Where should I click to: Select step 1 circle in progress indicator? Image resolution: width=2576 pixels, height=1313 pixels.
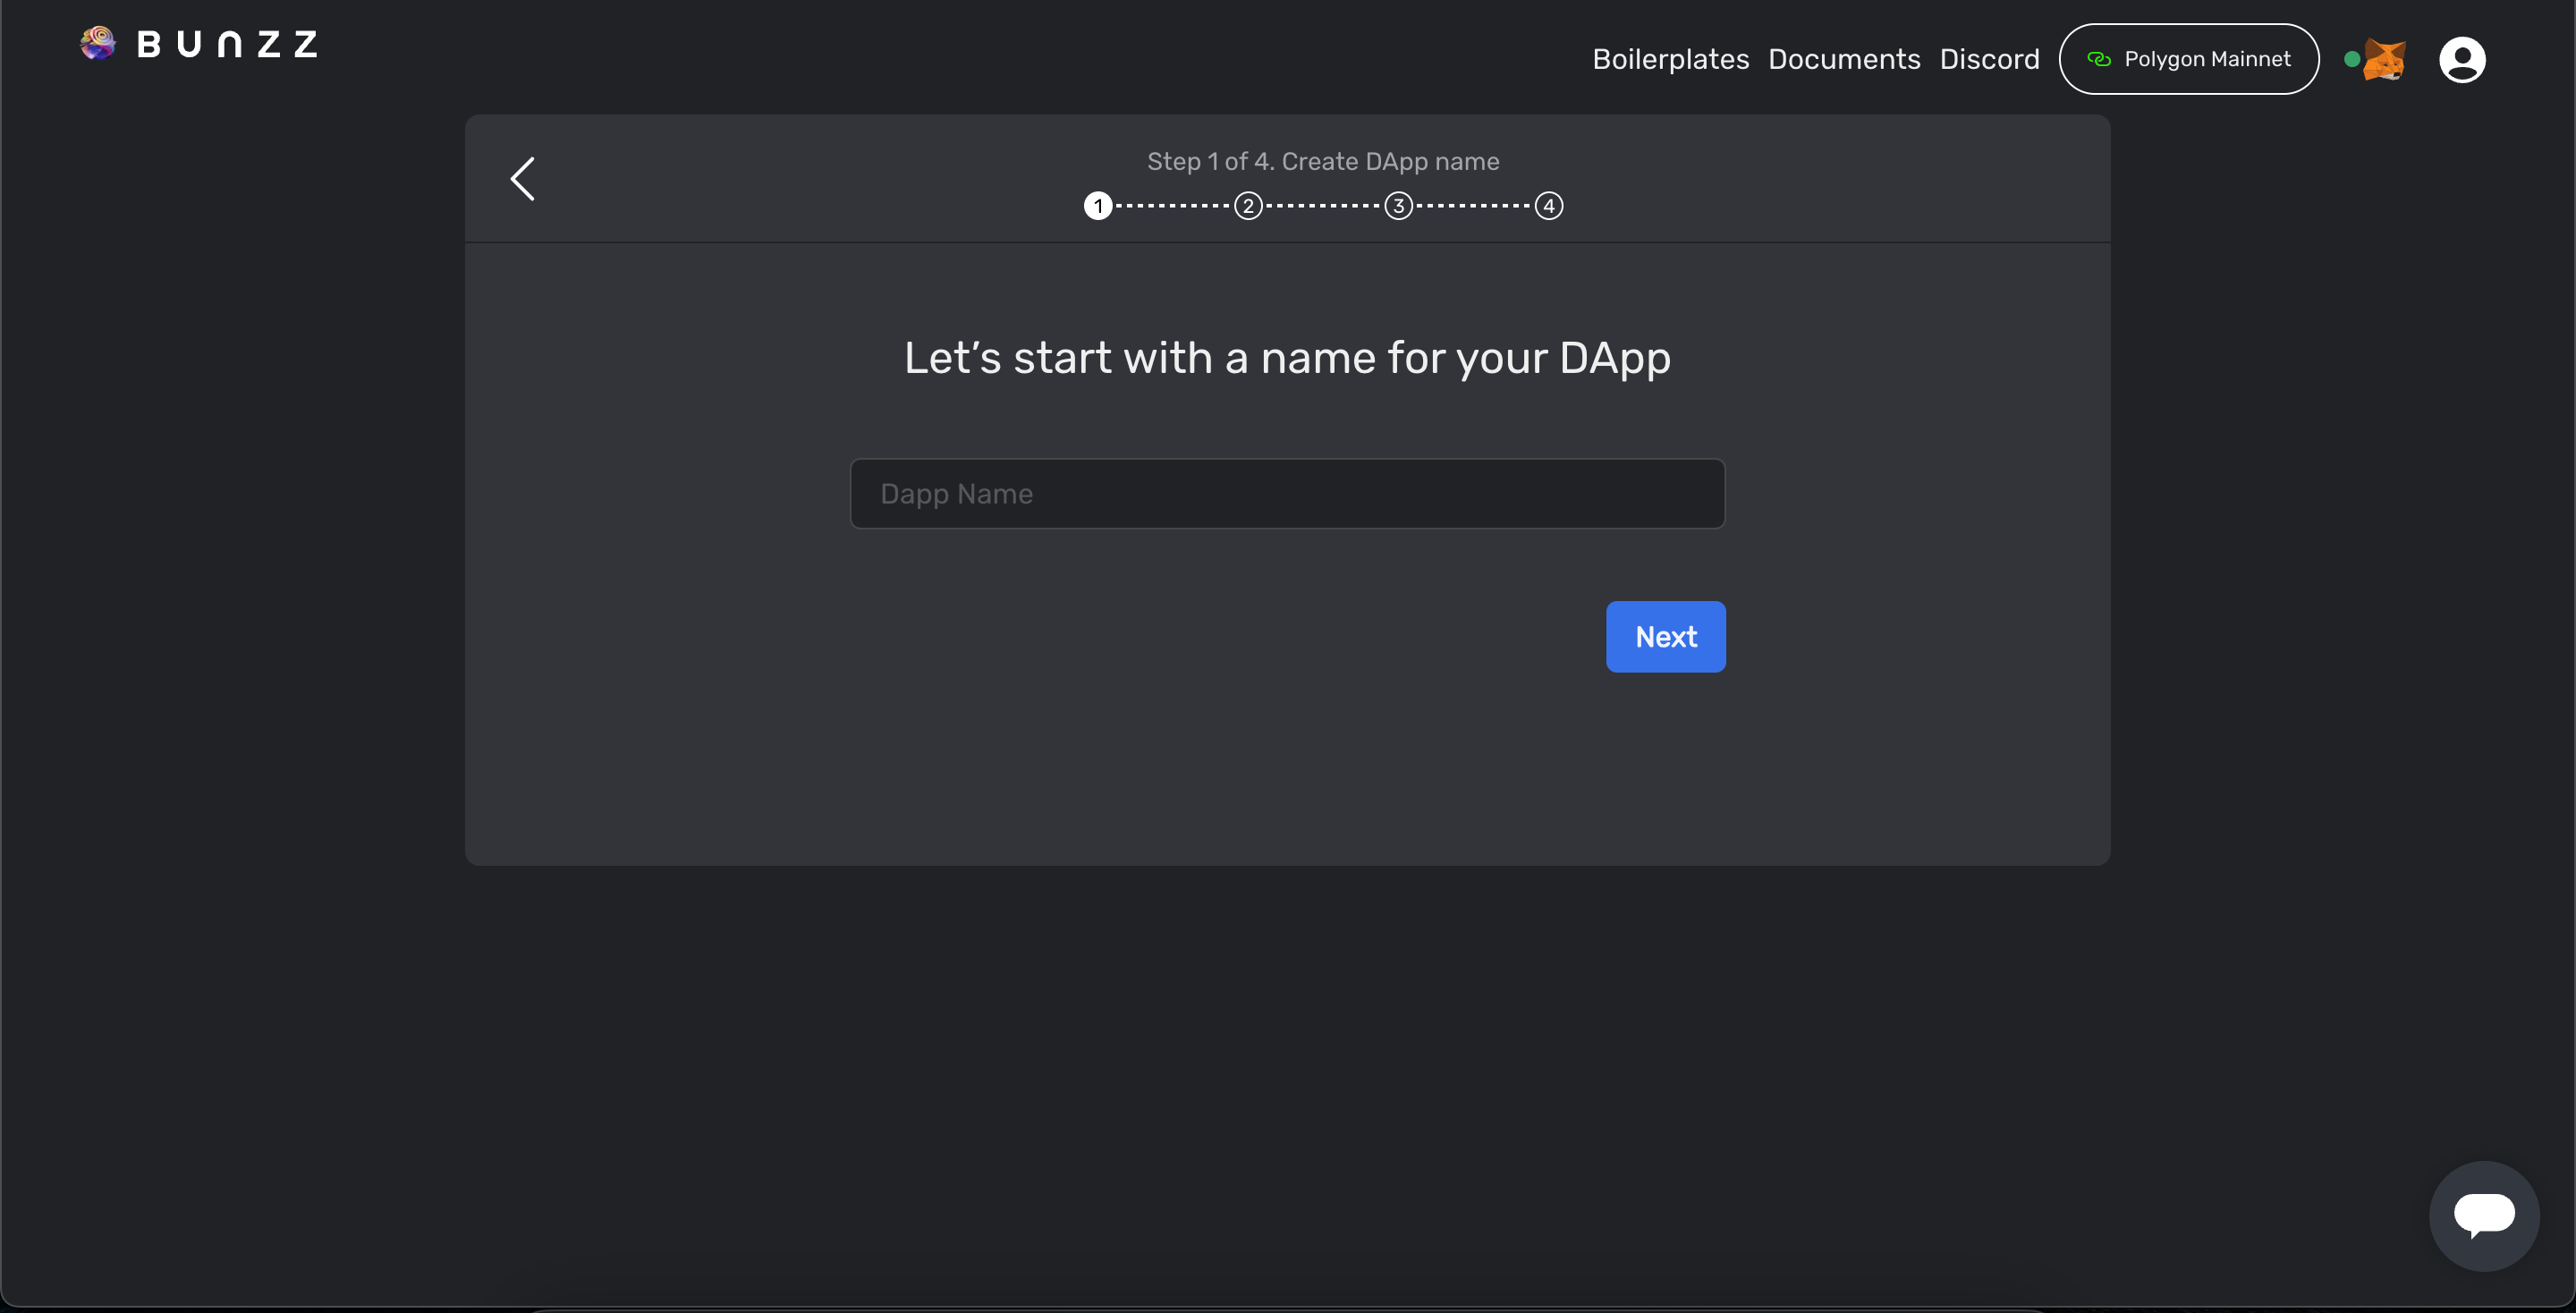click(1098, 206)
